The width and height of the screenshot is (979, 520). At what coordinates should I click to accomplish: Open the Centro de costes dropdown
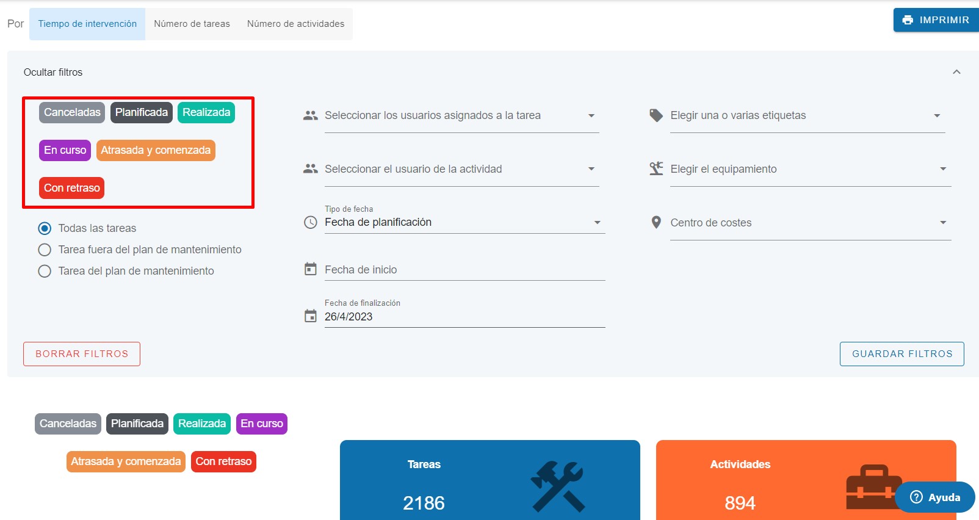pos(811,223)
